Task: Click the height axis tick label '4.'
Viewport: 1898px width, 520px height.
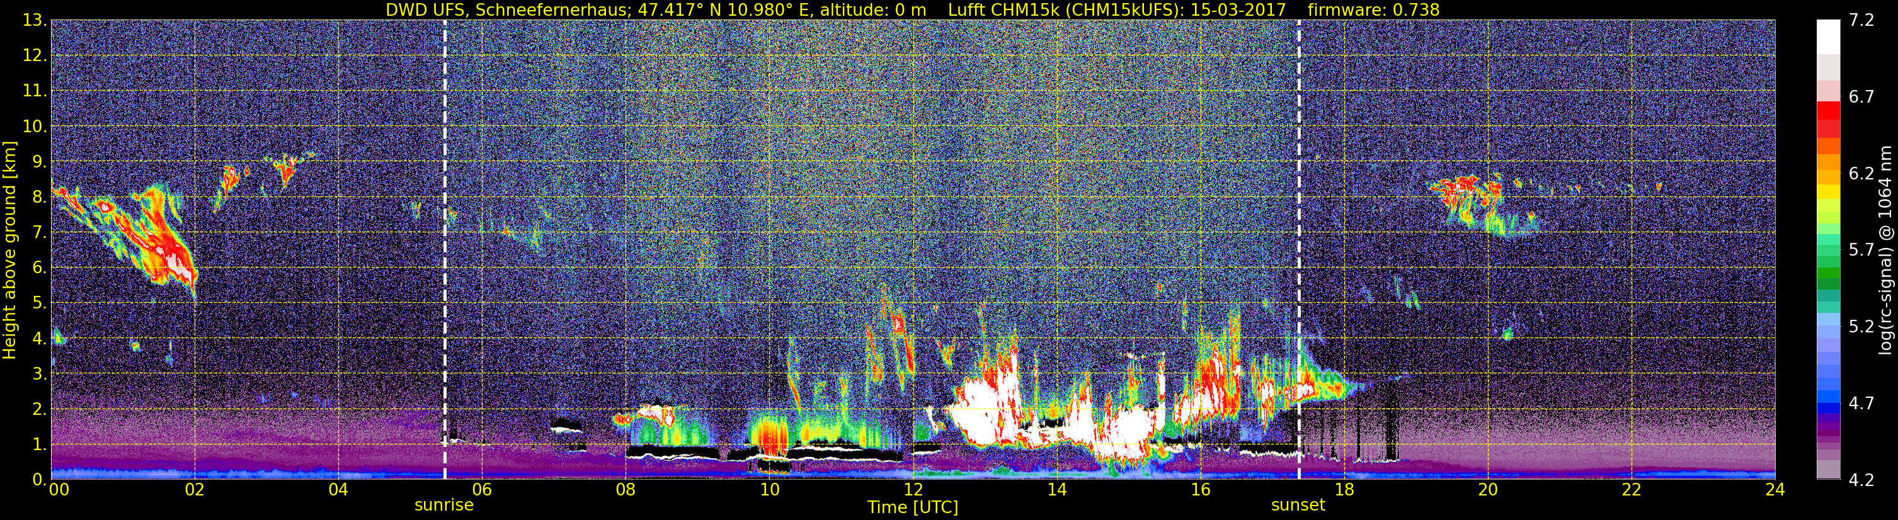Action: click(x=40, y=339)
